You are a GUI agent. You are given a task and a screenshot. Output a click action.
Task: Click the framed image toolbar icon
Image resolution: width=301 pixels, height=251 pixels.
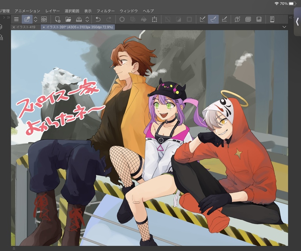(259, 19)
